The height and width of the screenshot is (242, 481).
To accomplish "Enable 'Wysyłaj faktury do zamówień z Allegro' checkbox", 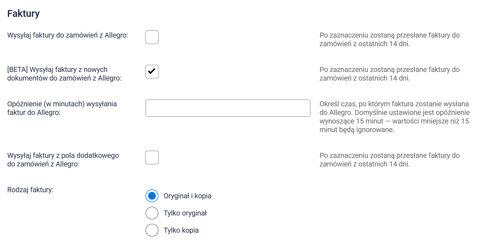I will coord(152,37).
